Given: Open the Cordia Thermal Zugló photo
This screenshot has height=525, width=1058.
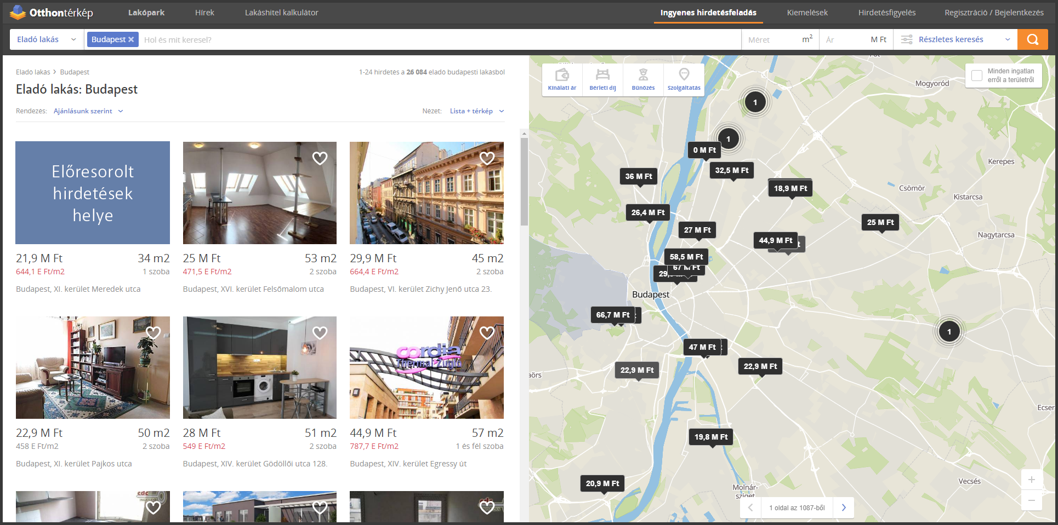Looking at the screenshot, I should 426,367.
